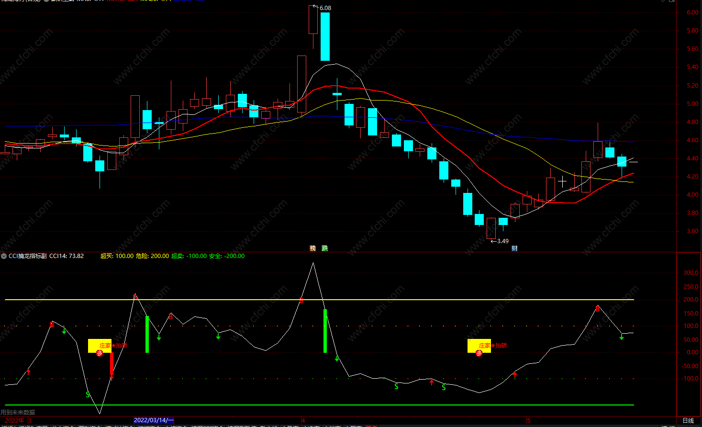Open the 跌 event marker
702x427 pixels.
click(x=325, y=248)
